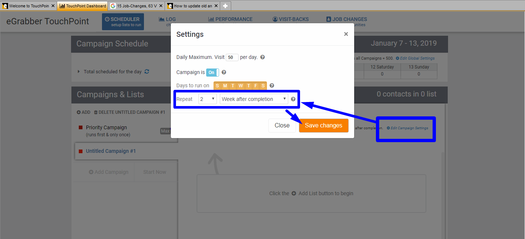Click the eGrabber TouchPoint title

[48, 21]
